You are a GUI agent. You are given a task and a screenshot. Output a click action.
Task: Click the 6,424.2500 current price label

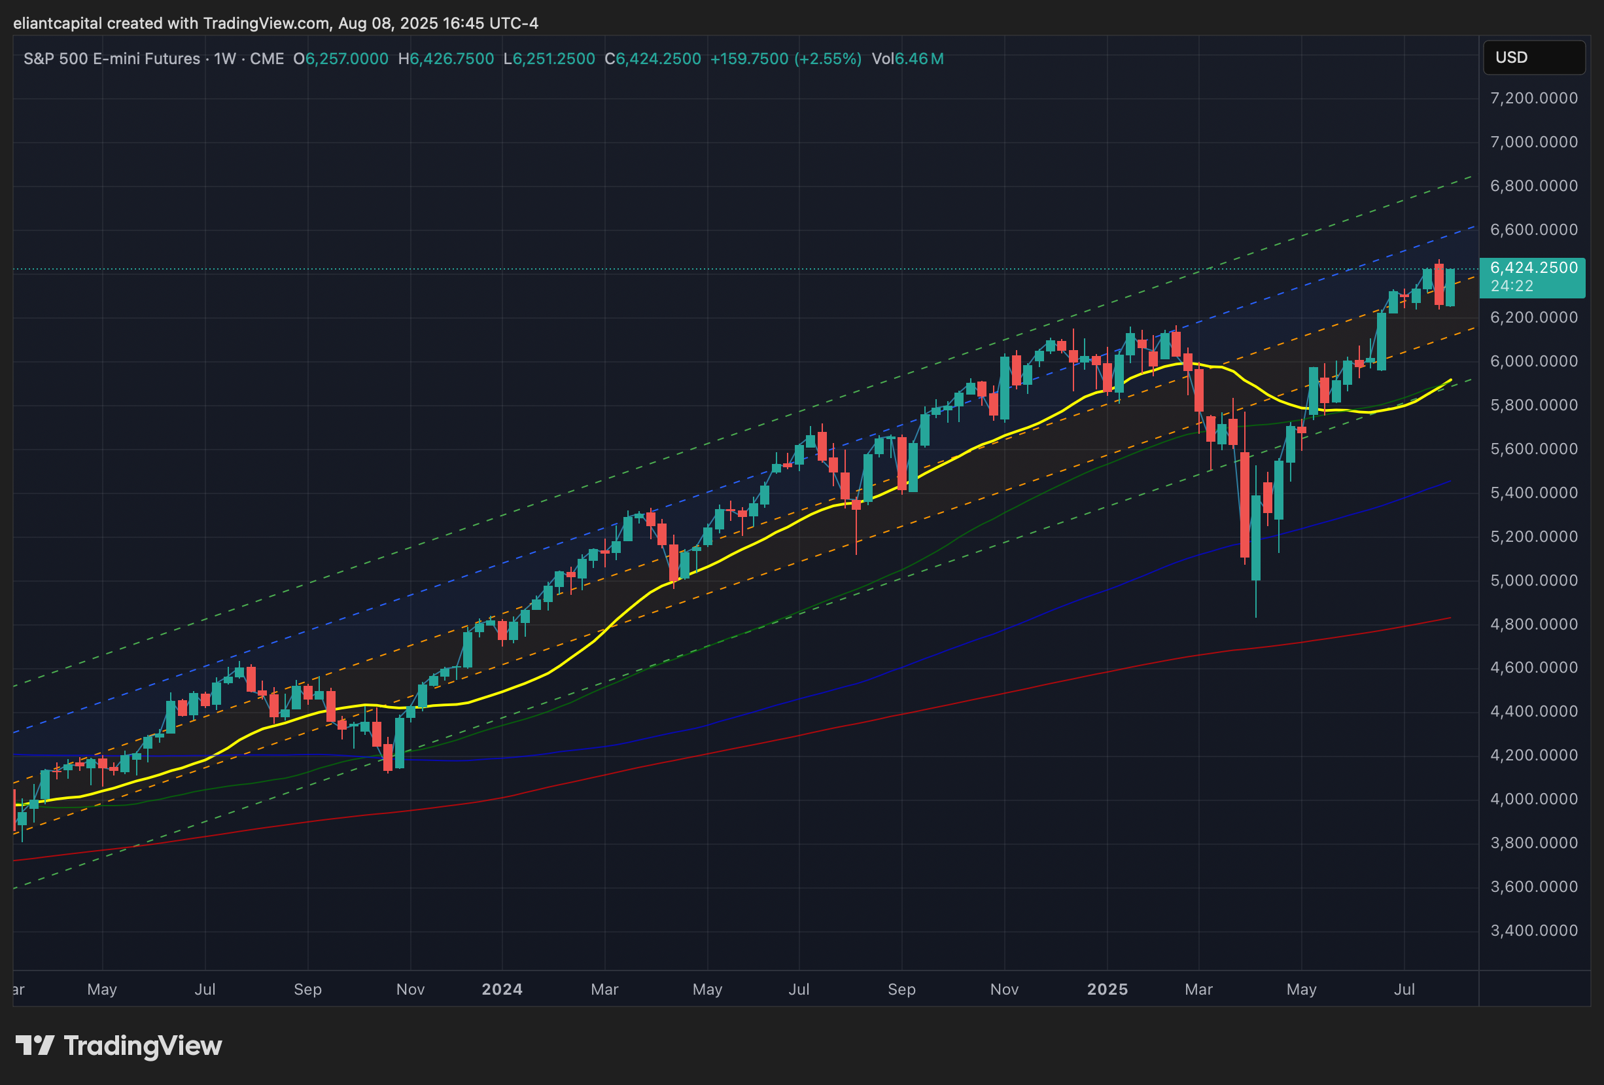pyautogui.click(x=1533, y=268)
